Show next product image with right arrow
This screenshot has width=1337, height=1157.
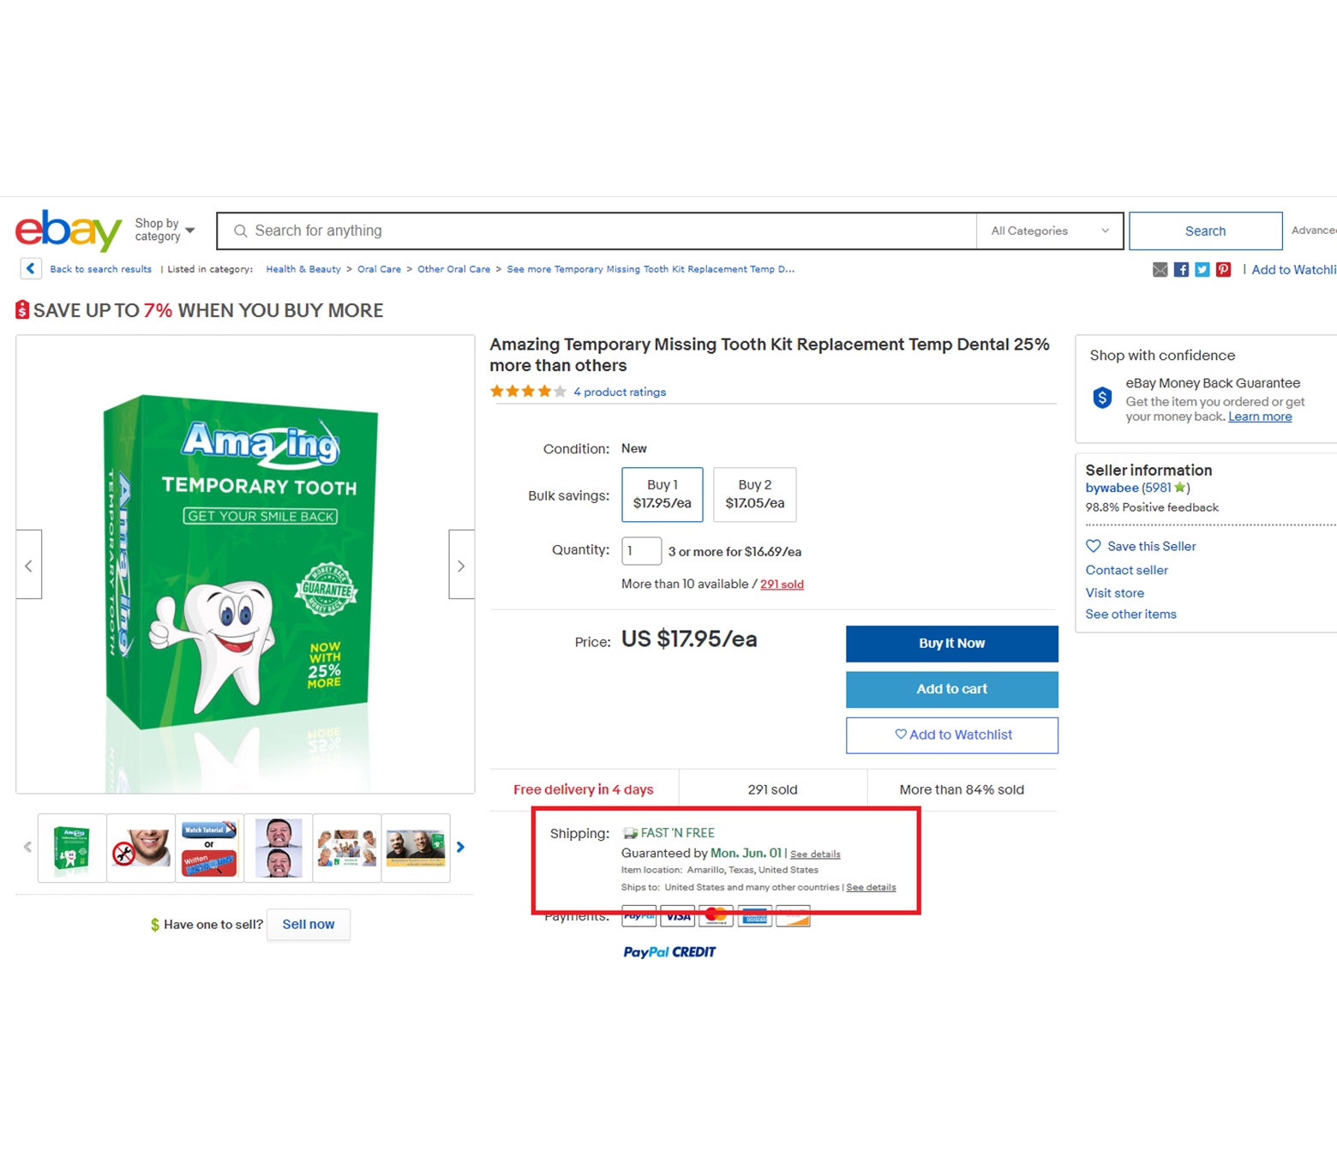click(461, 565)
